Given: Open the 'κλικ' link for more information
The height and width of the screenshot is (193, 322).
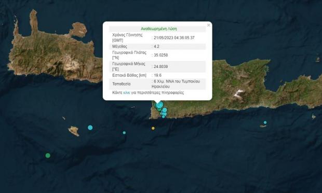Looking at the screenshot, I should coord(127,93).
